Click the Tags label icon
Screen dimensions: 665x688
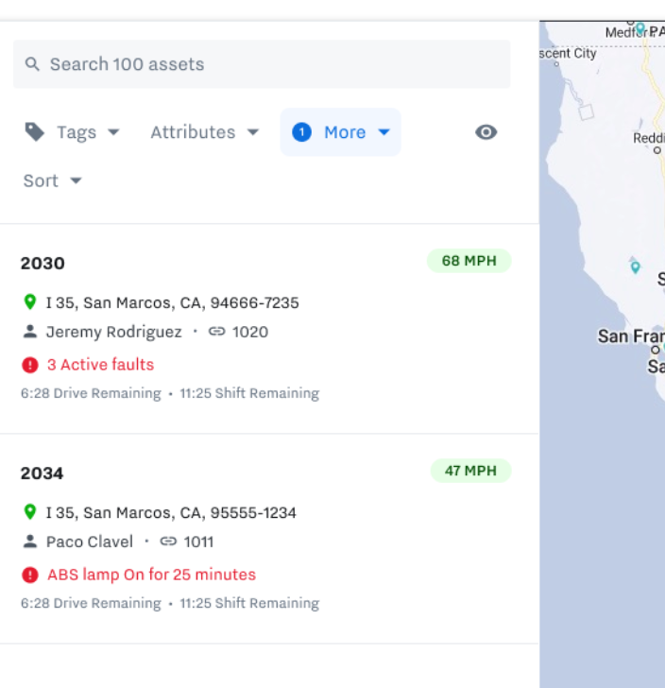35,132
